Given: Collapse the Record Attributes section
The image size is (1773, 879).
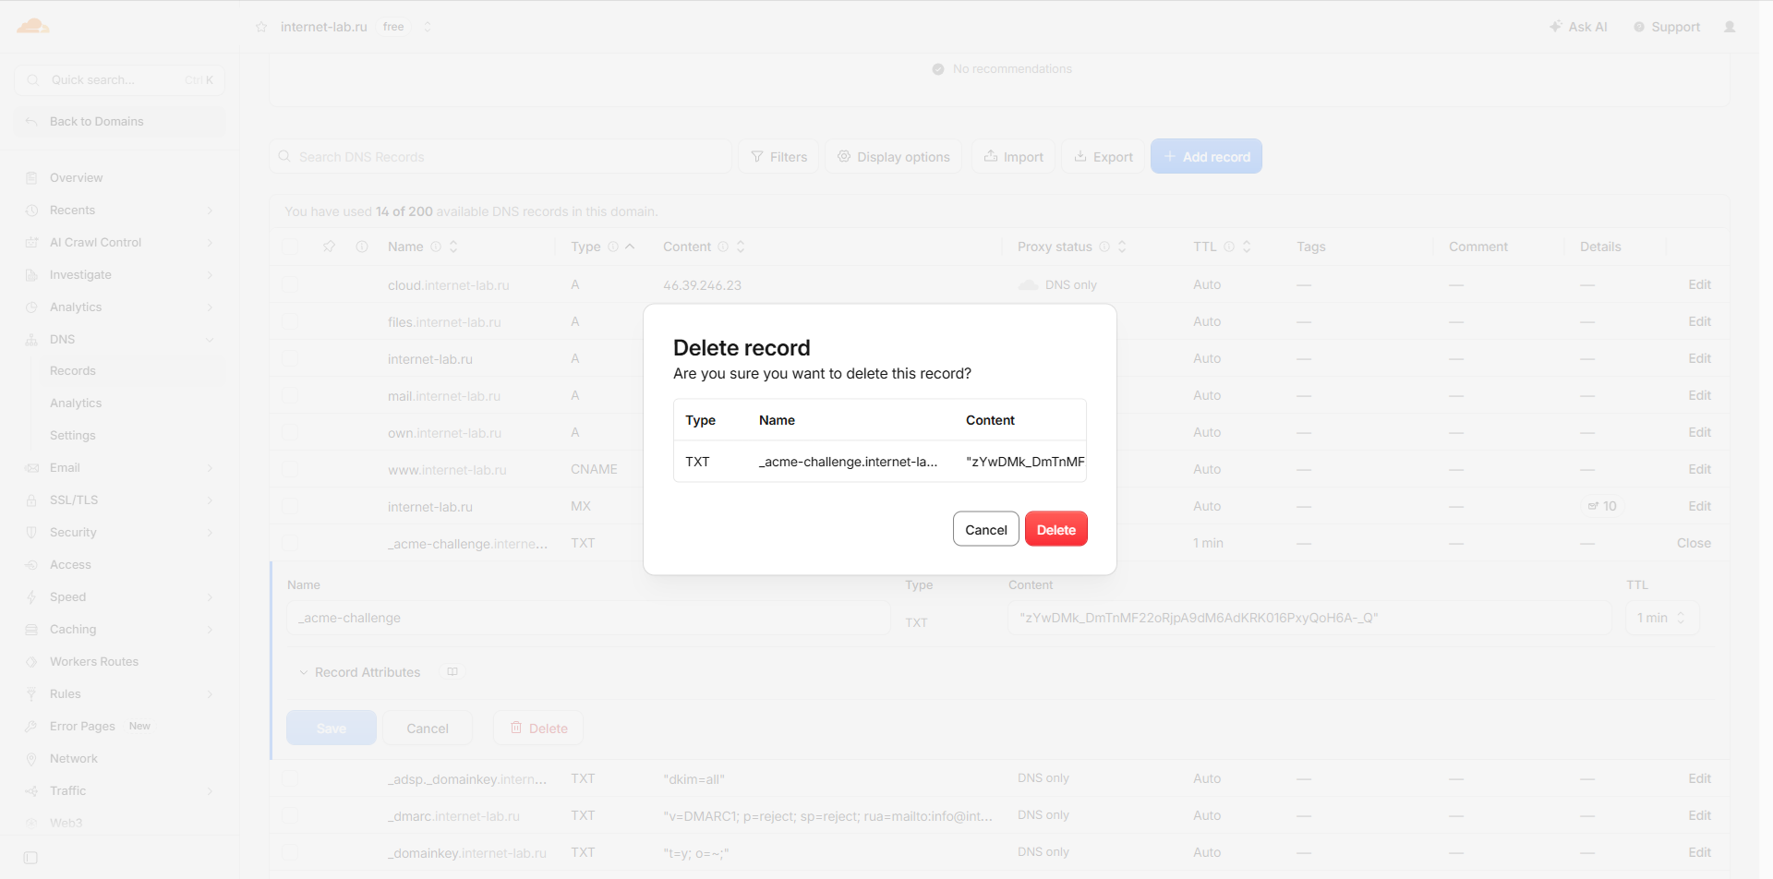Looking at the screenshot, I should (x=304, y=672).
